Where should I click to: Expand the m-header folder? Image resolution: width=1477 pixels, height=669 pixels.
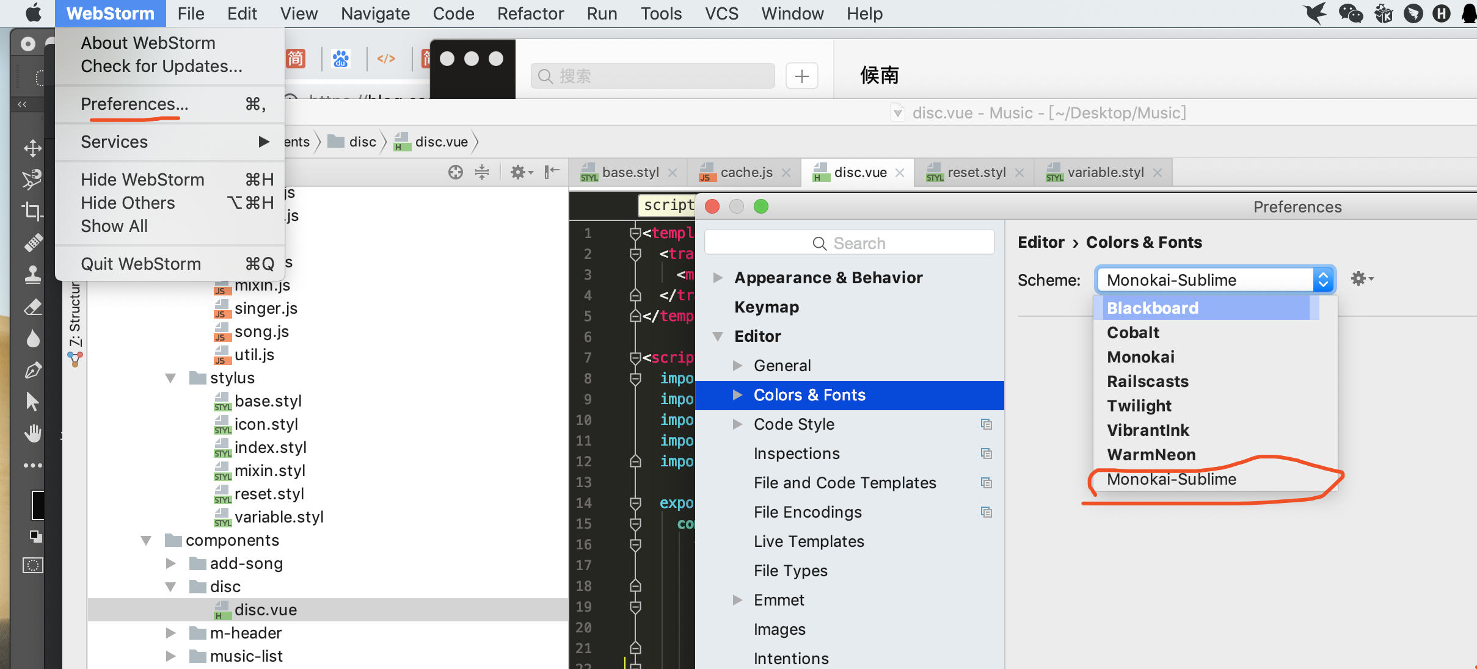click(x=170, y=633)
